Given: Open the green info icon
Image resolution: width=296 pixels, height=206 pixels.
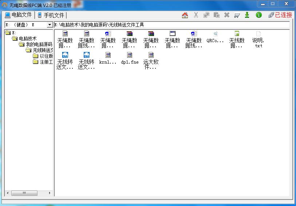Looking at the screenshot, I should click(259, 15).
